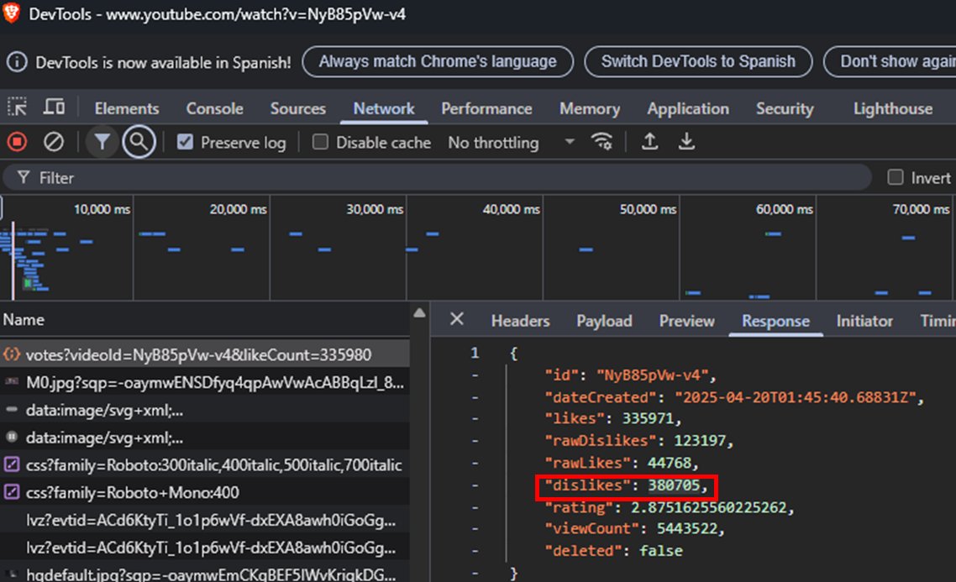Toggle the filter funnel icon

(x=102, y=142)
